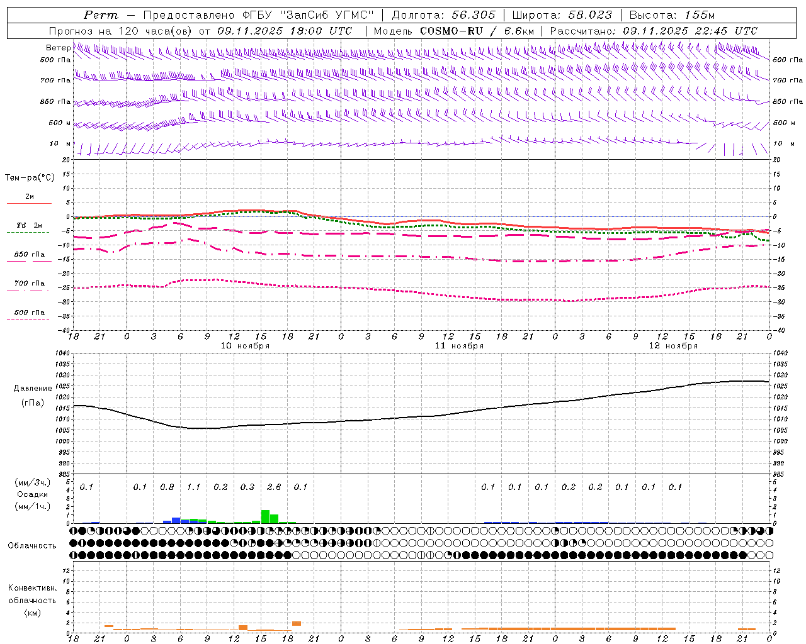Click the Ветер panel label

click(58, 48)
